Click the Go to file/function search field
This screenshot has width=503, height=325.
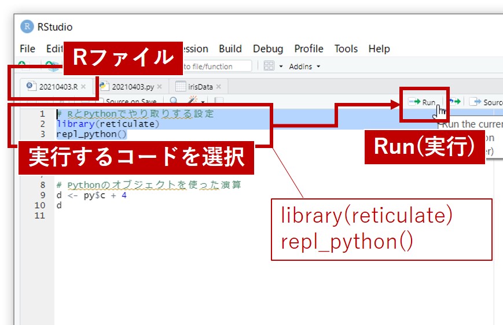click(217, 67)
